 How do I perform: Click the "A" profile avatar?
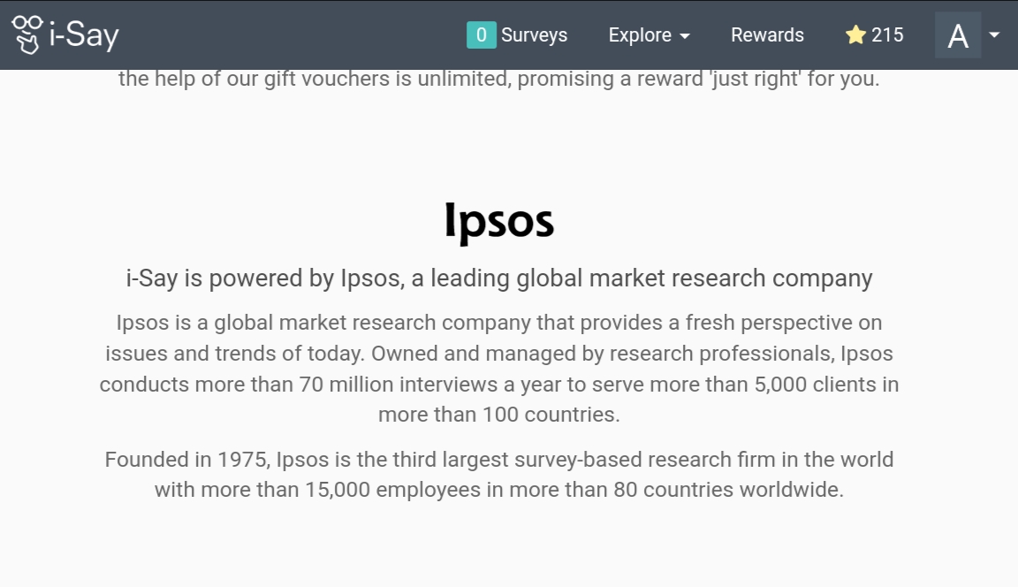pos(958,35)
